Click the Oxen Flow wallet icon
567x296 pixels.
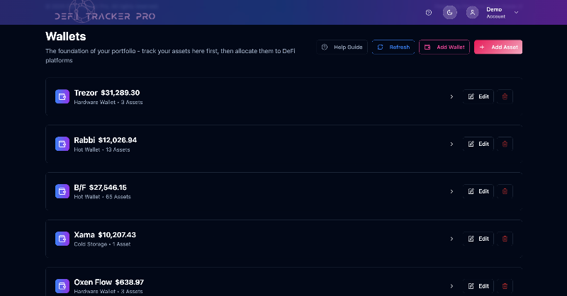point(62,286)
